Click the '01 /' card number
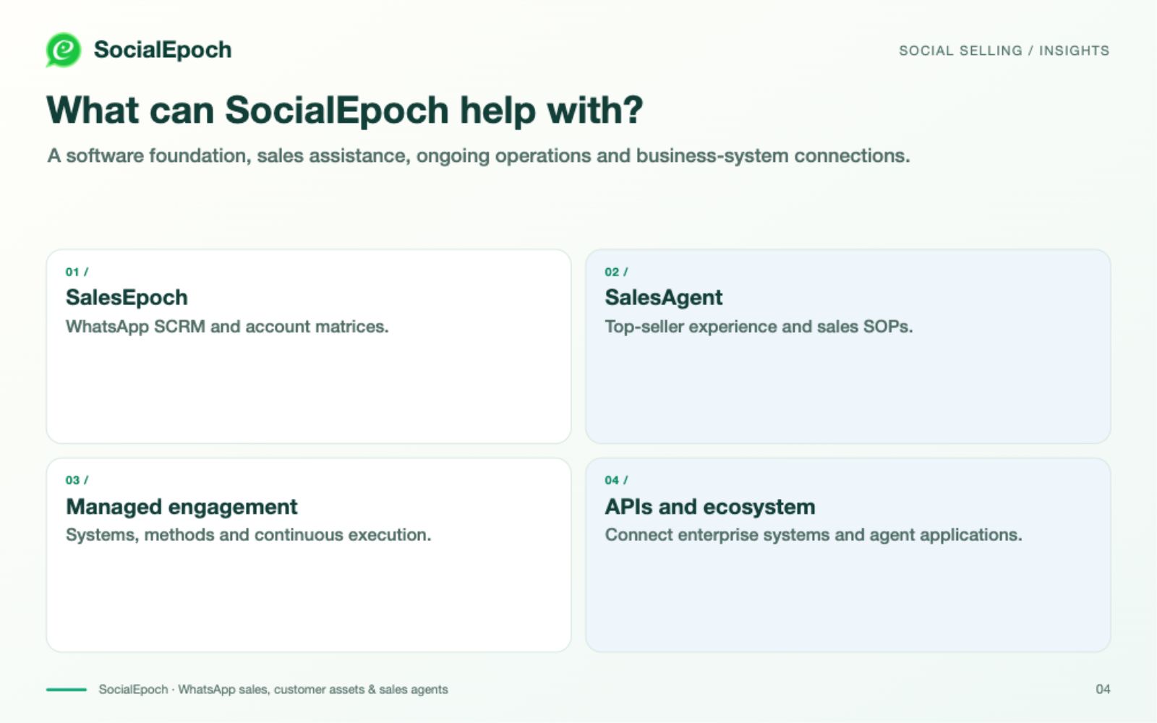 (77, 272)
